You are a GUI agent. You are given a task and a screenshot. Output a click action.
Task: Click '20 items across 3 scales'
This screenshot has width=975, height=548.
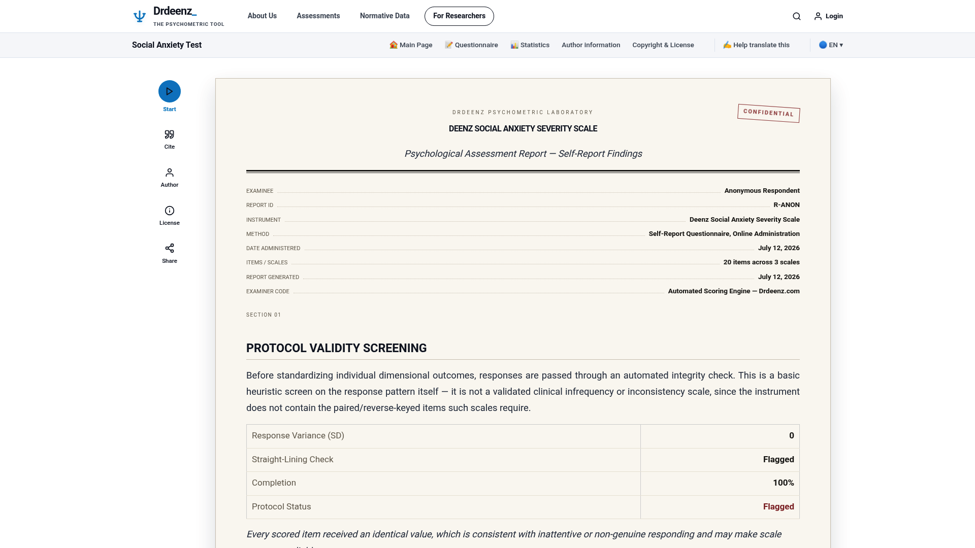tap(761, 262)
